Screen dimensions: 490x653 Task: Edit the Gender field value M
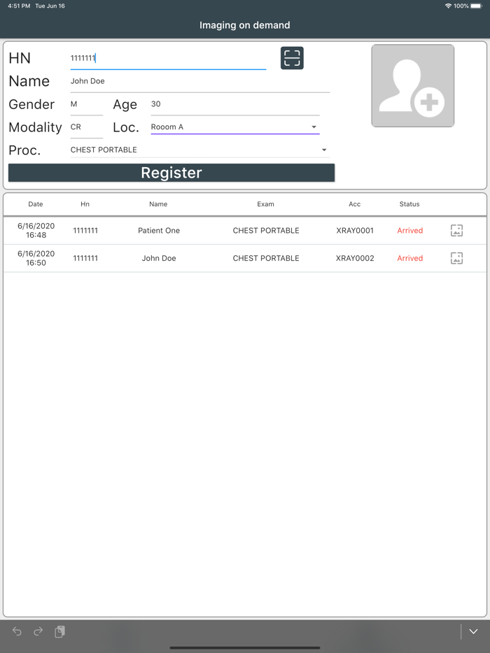click(x=87, y=104)
